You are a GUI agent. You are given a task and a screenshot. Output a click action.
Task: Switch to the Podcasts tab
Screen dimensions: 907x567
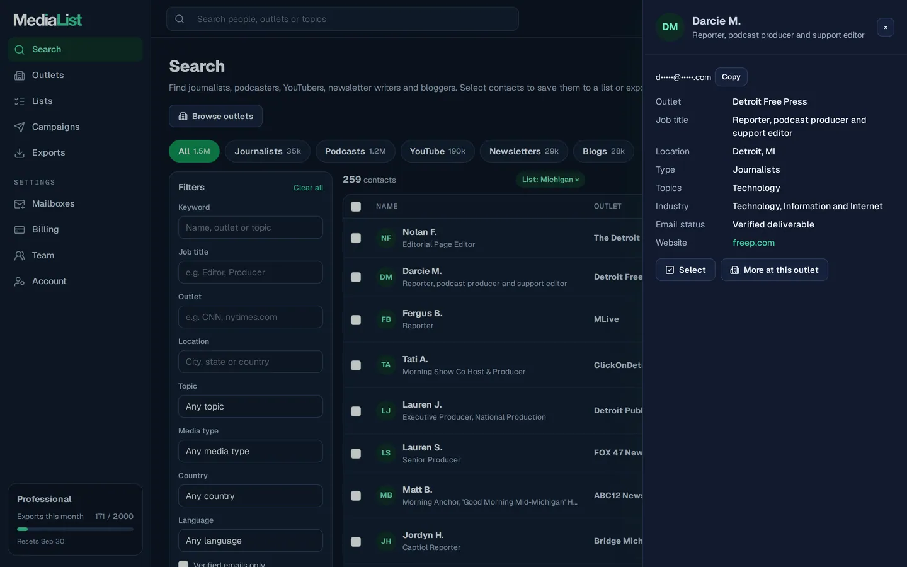click(355, 151)
